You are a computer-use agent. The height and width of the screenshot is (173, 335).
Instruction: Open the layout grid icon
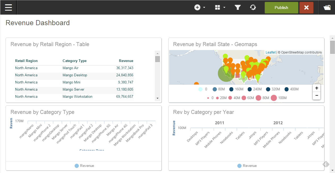[x=217, y=7]
